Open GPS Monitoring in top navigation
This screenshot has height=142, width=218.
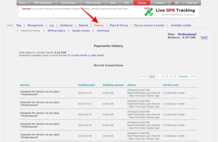tap(42, 3)
